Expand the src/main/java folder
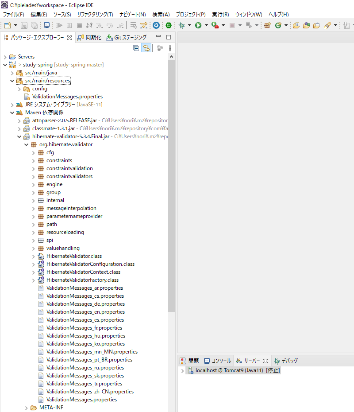 pyautogui.click(x=12, y=73)
